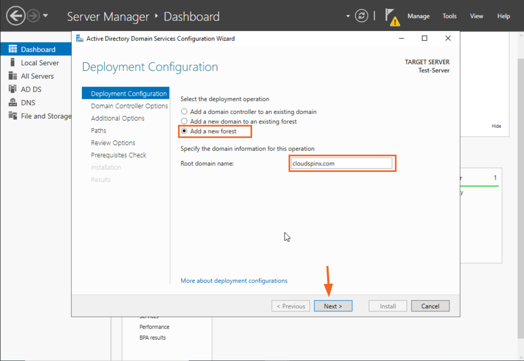The width and height of the screenshot is (524, 361).
Task: Open File and Storage Services pane
Action: (x=46, y=116)
